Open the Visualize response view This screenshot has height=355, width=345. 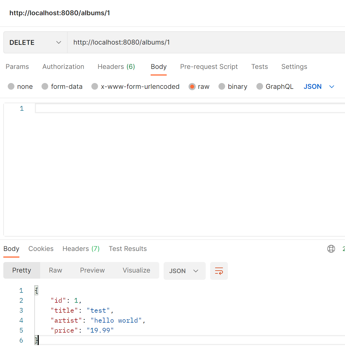tap(136, 270)
